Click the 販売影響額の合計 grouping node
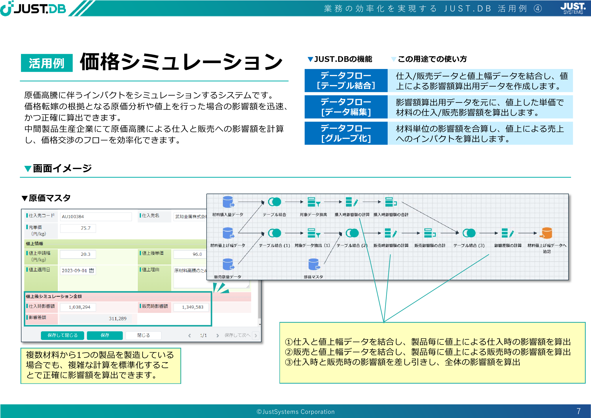This screenshot has height=418, width=591. [430, 233]
